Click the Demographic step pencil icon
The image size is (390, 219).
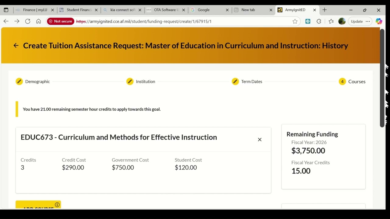click(x=19, y=82)
